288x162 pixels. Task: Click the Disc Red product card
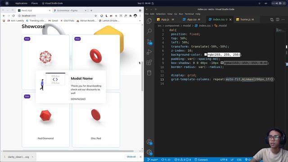click(x=96, y=120)
